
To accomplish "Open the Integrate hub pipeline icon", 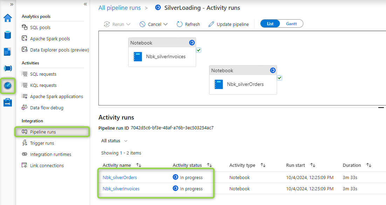I will 8,68.
